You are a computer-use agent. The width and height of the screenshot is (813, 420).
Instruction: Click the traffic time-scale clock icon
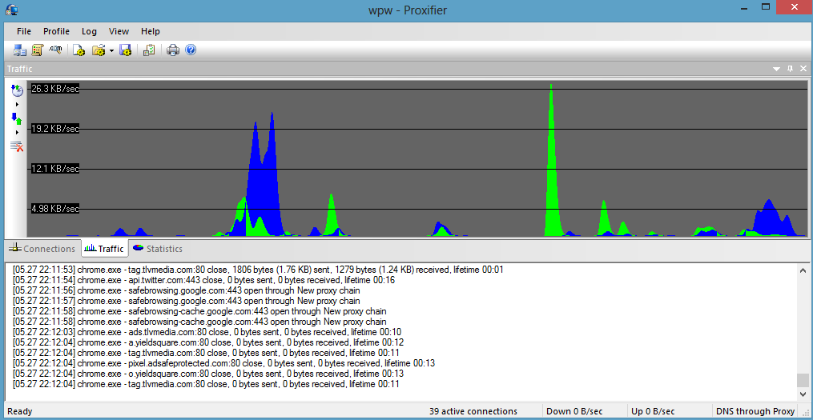pos(17,91)
